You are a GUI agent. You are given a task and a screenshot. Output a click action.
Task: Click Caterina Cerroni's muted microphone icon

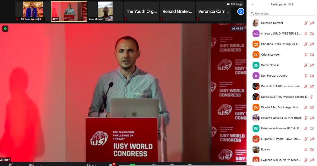[306, 23]
